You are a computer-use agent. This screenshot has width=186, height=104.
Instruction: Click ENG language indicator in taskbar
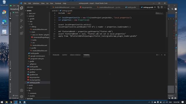tap(170, 102)
